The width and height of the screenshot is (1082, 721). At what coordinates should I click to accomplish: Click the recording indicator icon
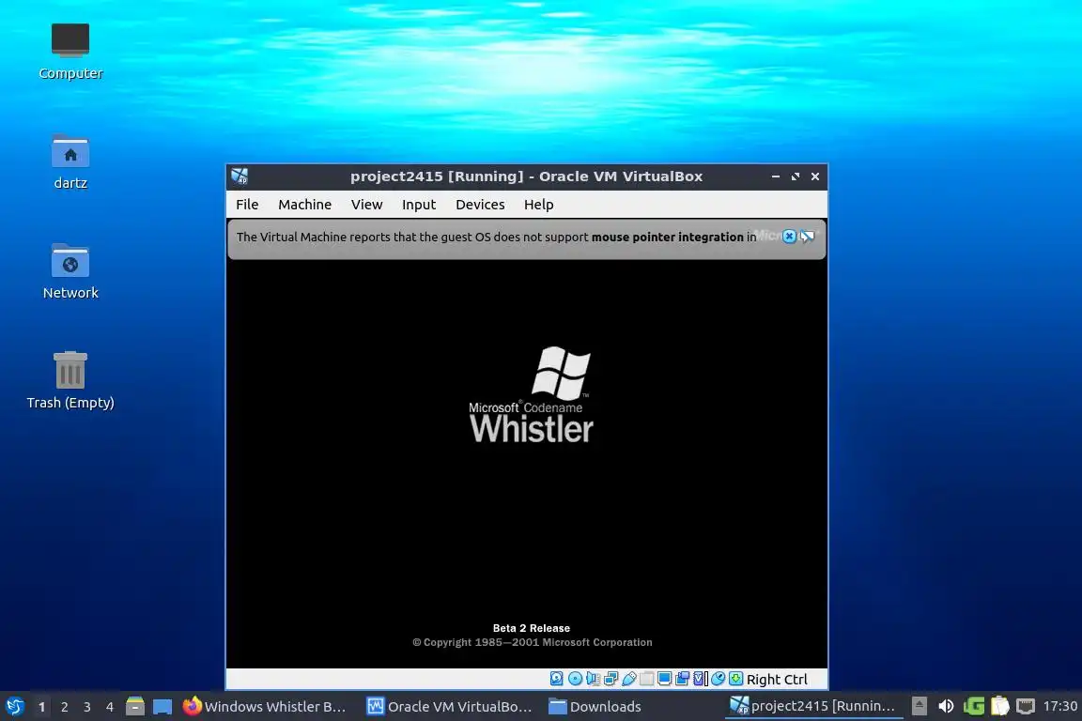(x=683, y=679)
